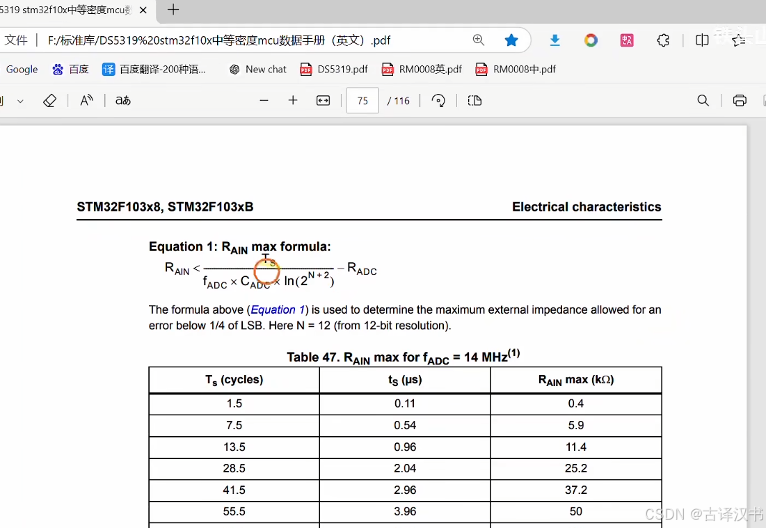This screenshot has height=528, width=766.
Task: Open Find in PDF search icon
Action: (703, 101)
